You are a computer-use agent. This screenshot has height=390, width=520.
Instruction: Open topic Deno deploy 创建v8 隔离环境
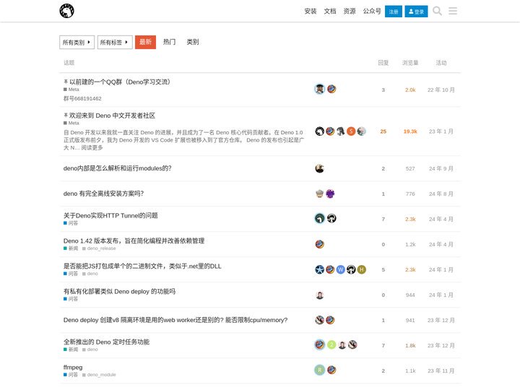coord(175,320)
